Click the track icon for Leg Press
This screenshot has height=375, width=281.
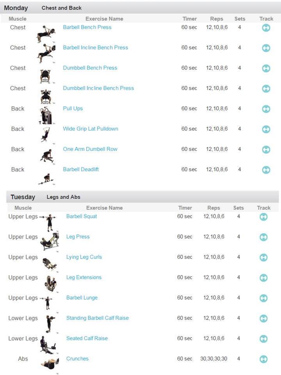pyautogui.click(x=263, y=237)
